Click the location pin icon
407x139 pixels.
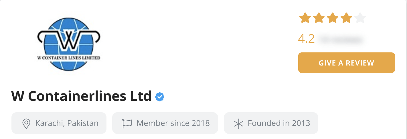(26, 123)
